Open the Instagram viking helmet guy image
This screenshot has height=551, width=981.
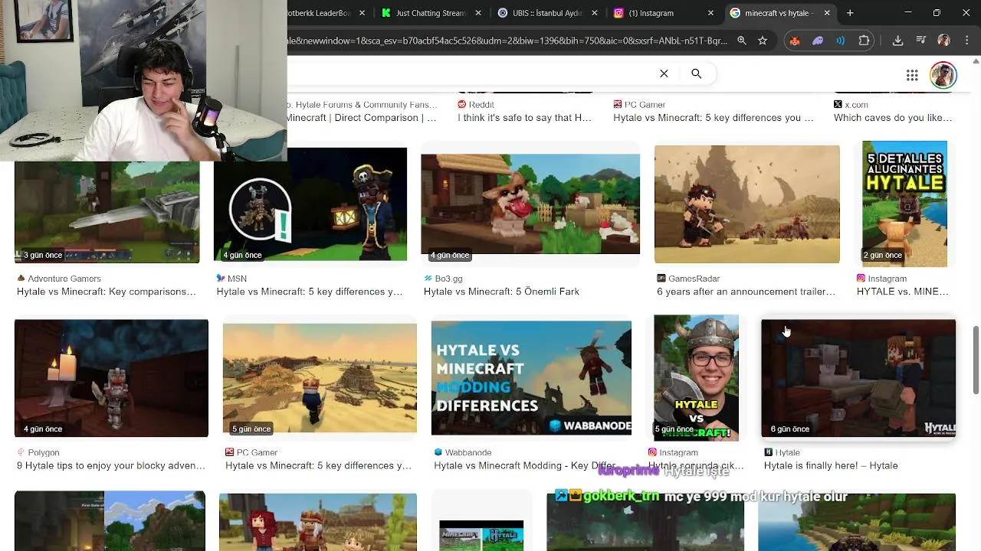pyautogui.click(x=696, y=378)
